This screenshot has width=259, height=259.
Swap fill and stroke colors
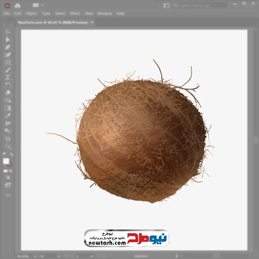pyautogui.click(x=11, y=154)
